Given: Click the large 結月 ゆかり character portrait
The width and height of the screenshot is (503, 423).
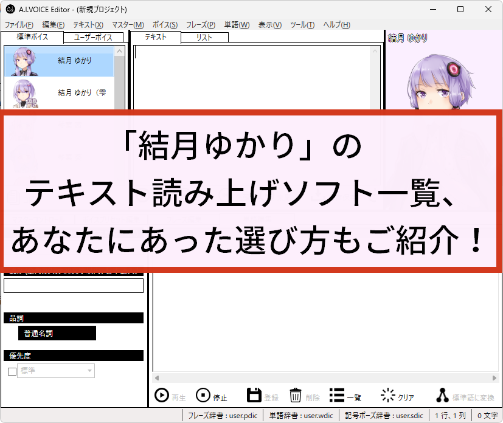Looking at the screenshot, I should coord(440,81).
